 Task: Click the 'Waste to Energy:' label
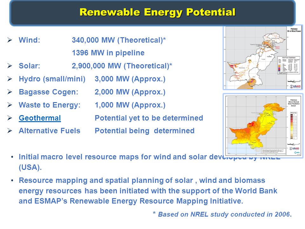tap(50, 105)
